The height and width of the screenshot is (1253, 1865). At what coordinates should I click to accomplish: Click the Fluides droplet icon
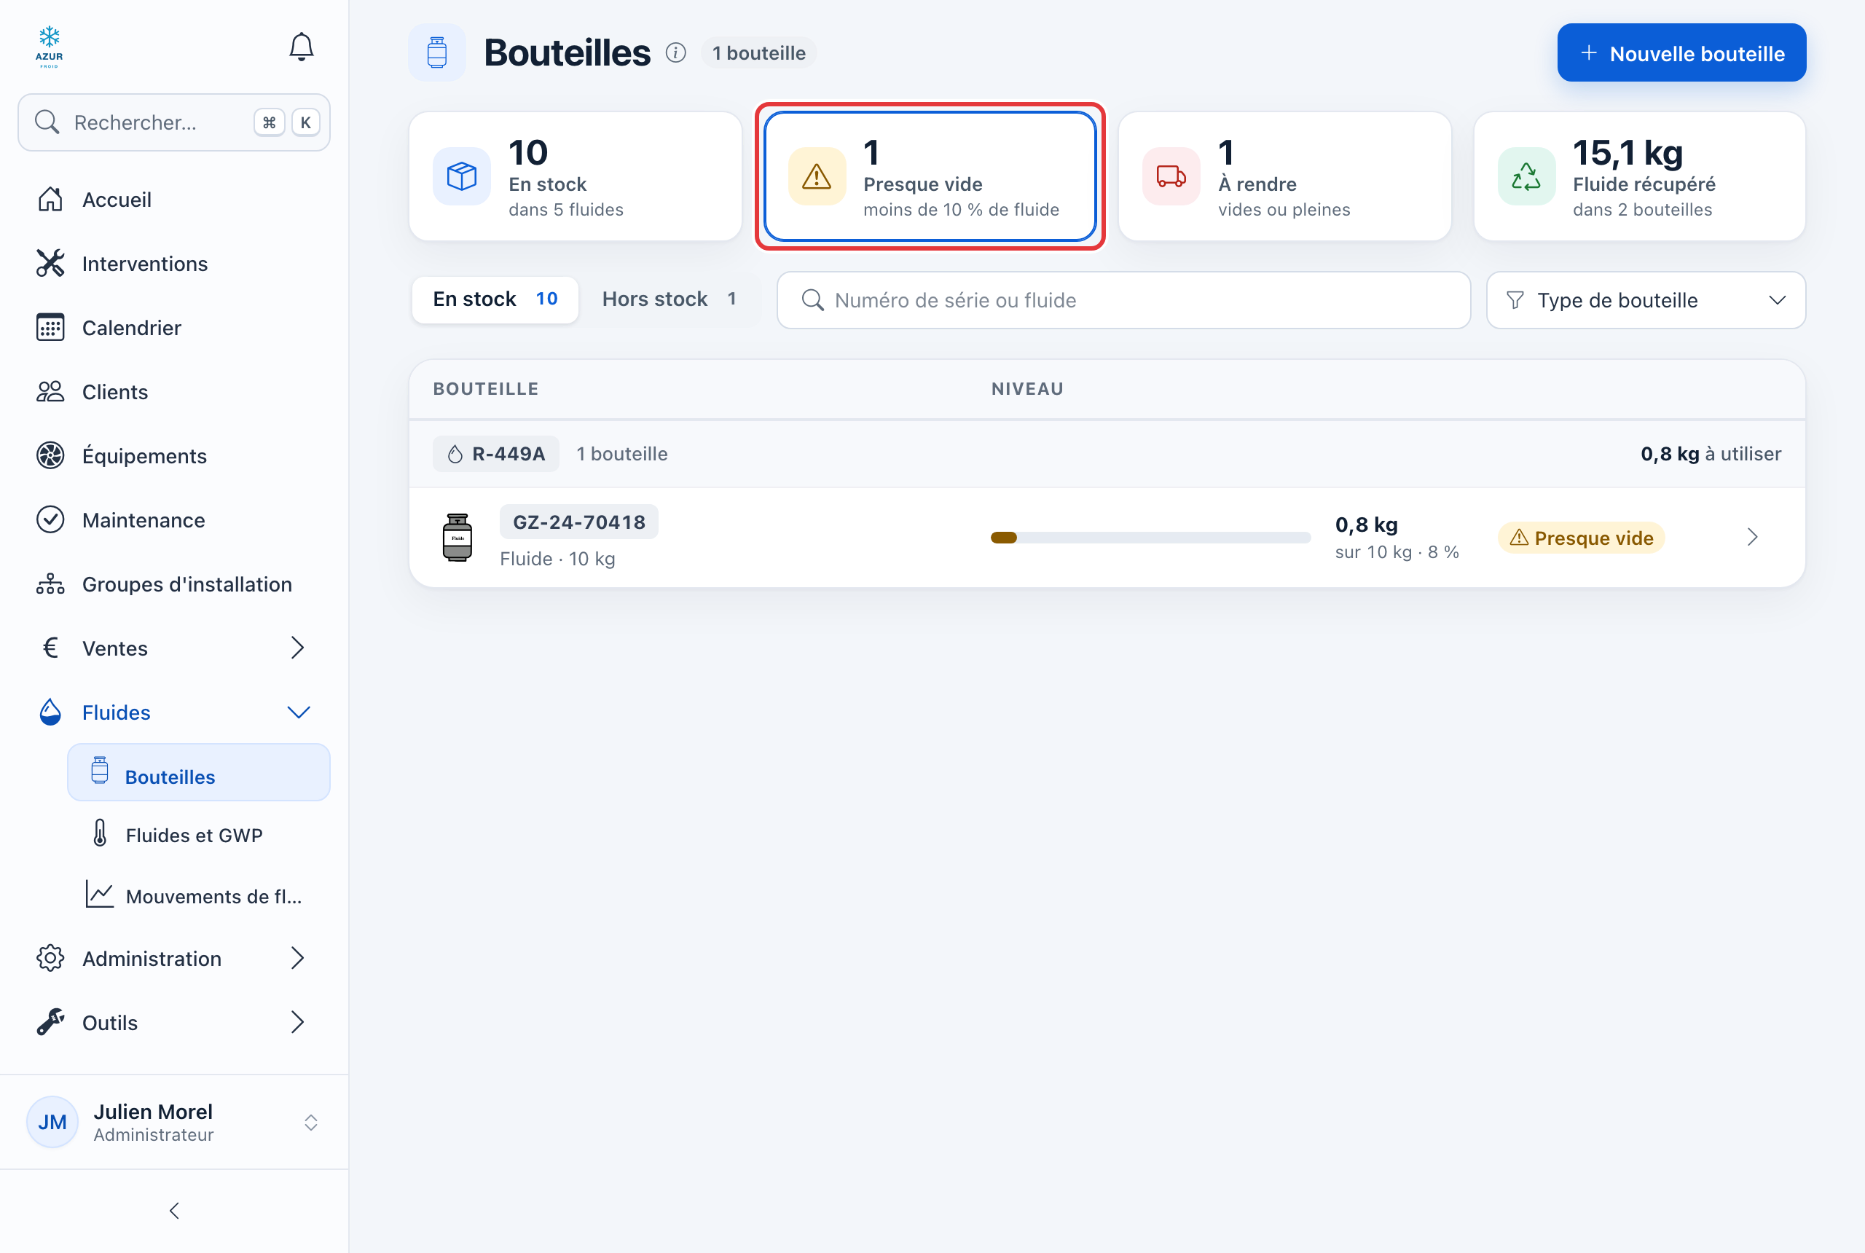click(50, 711)
